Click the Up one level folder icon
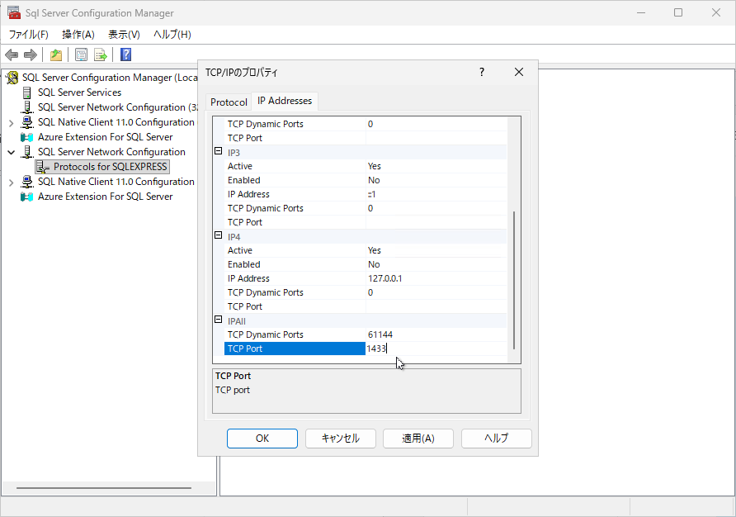This screenshot has height=517, width=736. pos(55,55)
